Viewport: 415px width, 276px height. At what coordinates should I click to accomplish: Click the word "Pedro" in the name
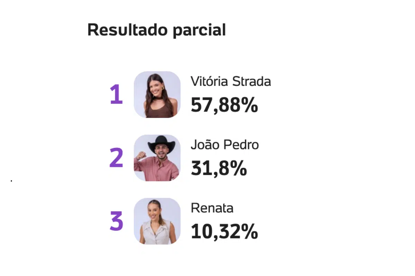coord(242,145)
